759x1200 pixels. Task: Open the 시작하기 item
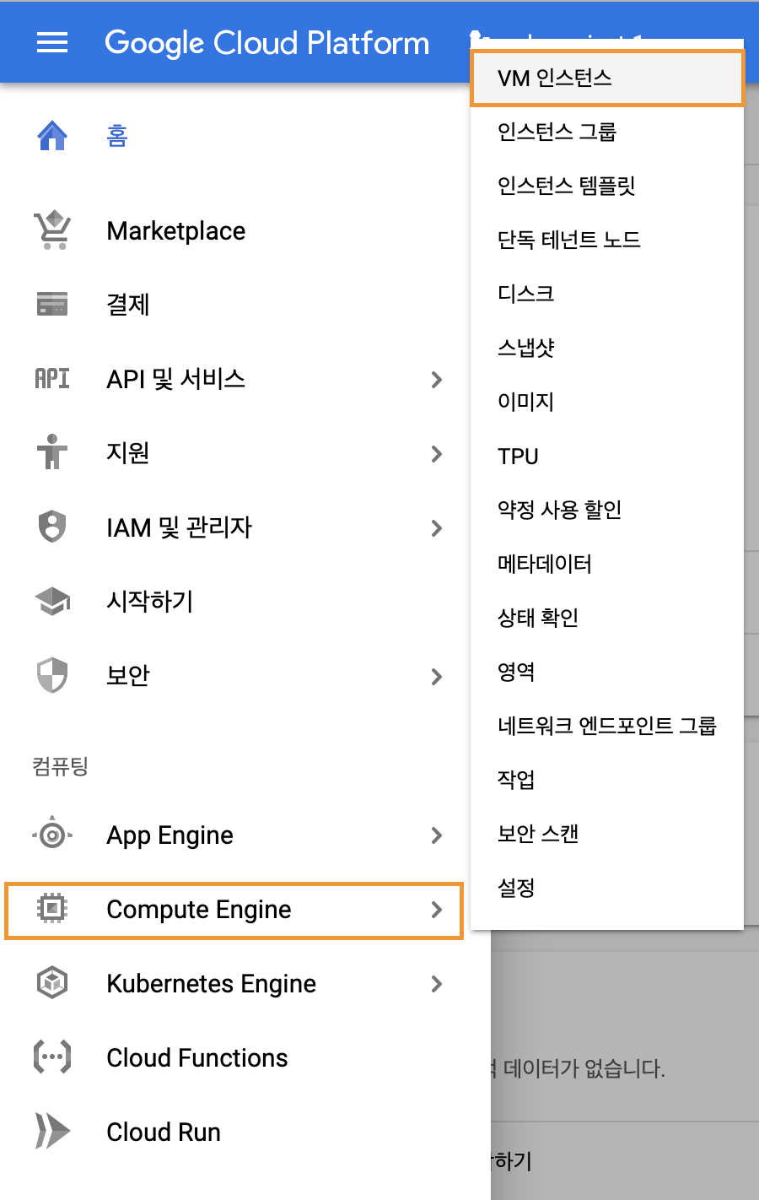(150, 601)
